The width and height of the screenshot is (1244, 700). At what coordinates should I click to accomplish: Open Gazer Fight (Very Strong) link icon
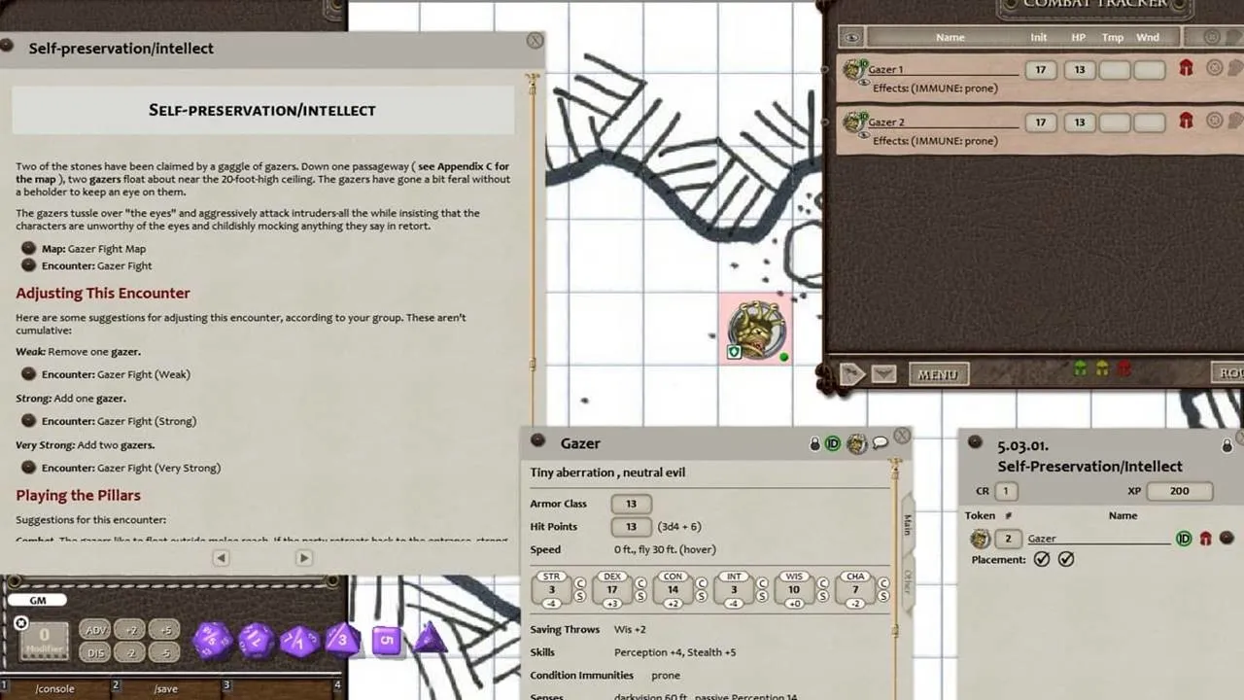tap(28, 468)
